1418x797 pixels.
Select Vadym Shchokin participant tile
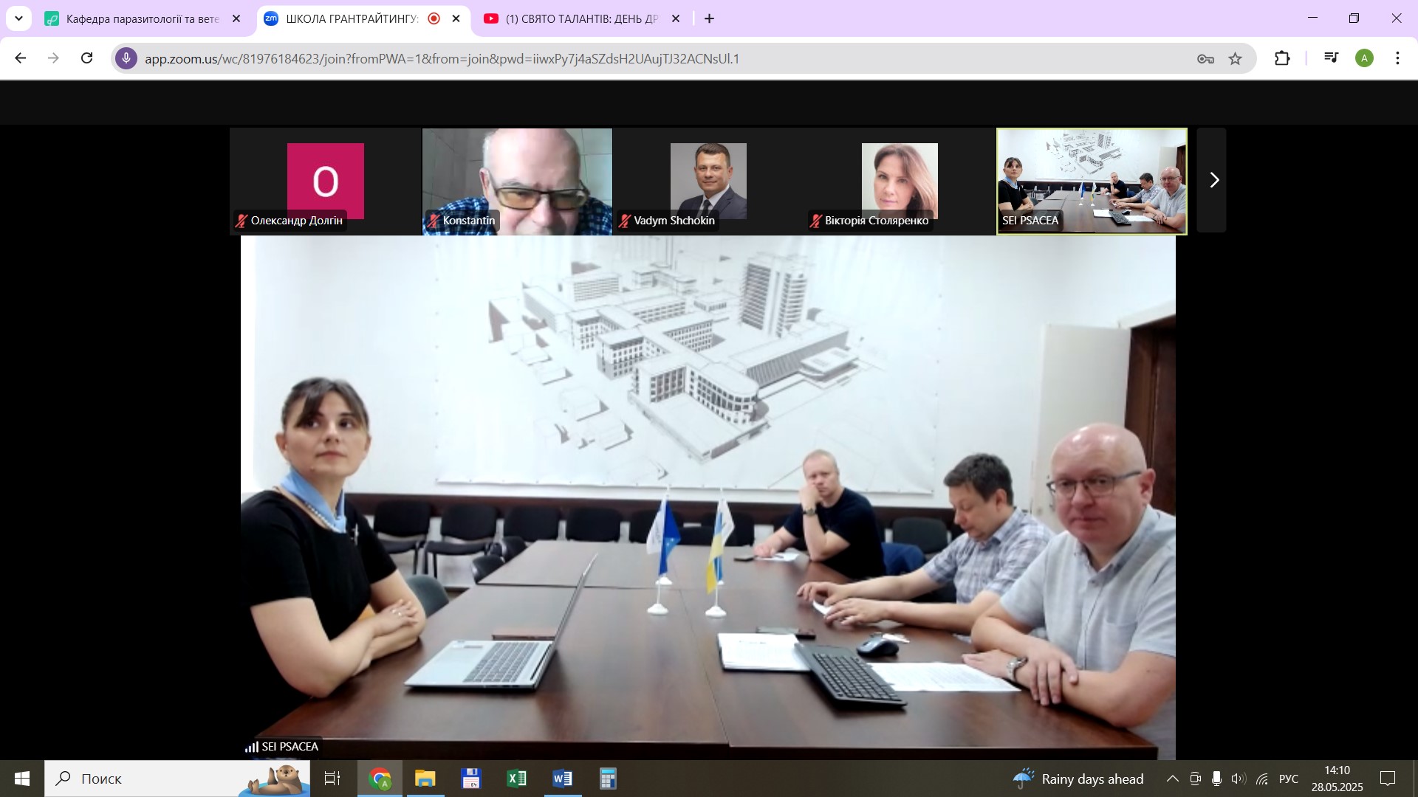click(708, 181)
